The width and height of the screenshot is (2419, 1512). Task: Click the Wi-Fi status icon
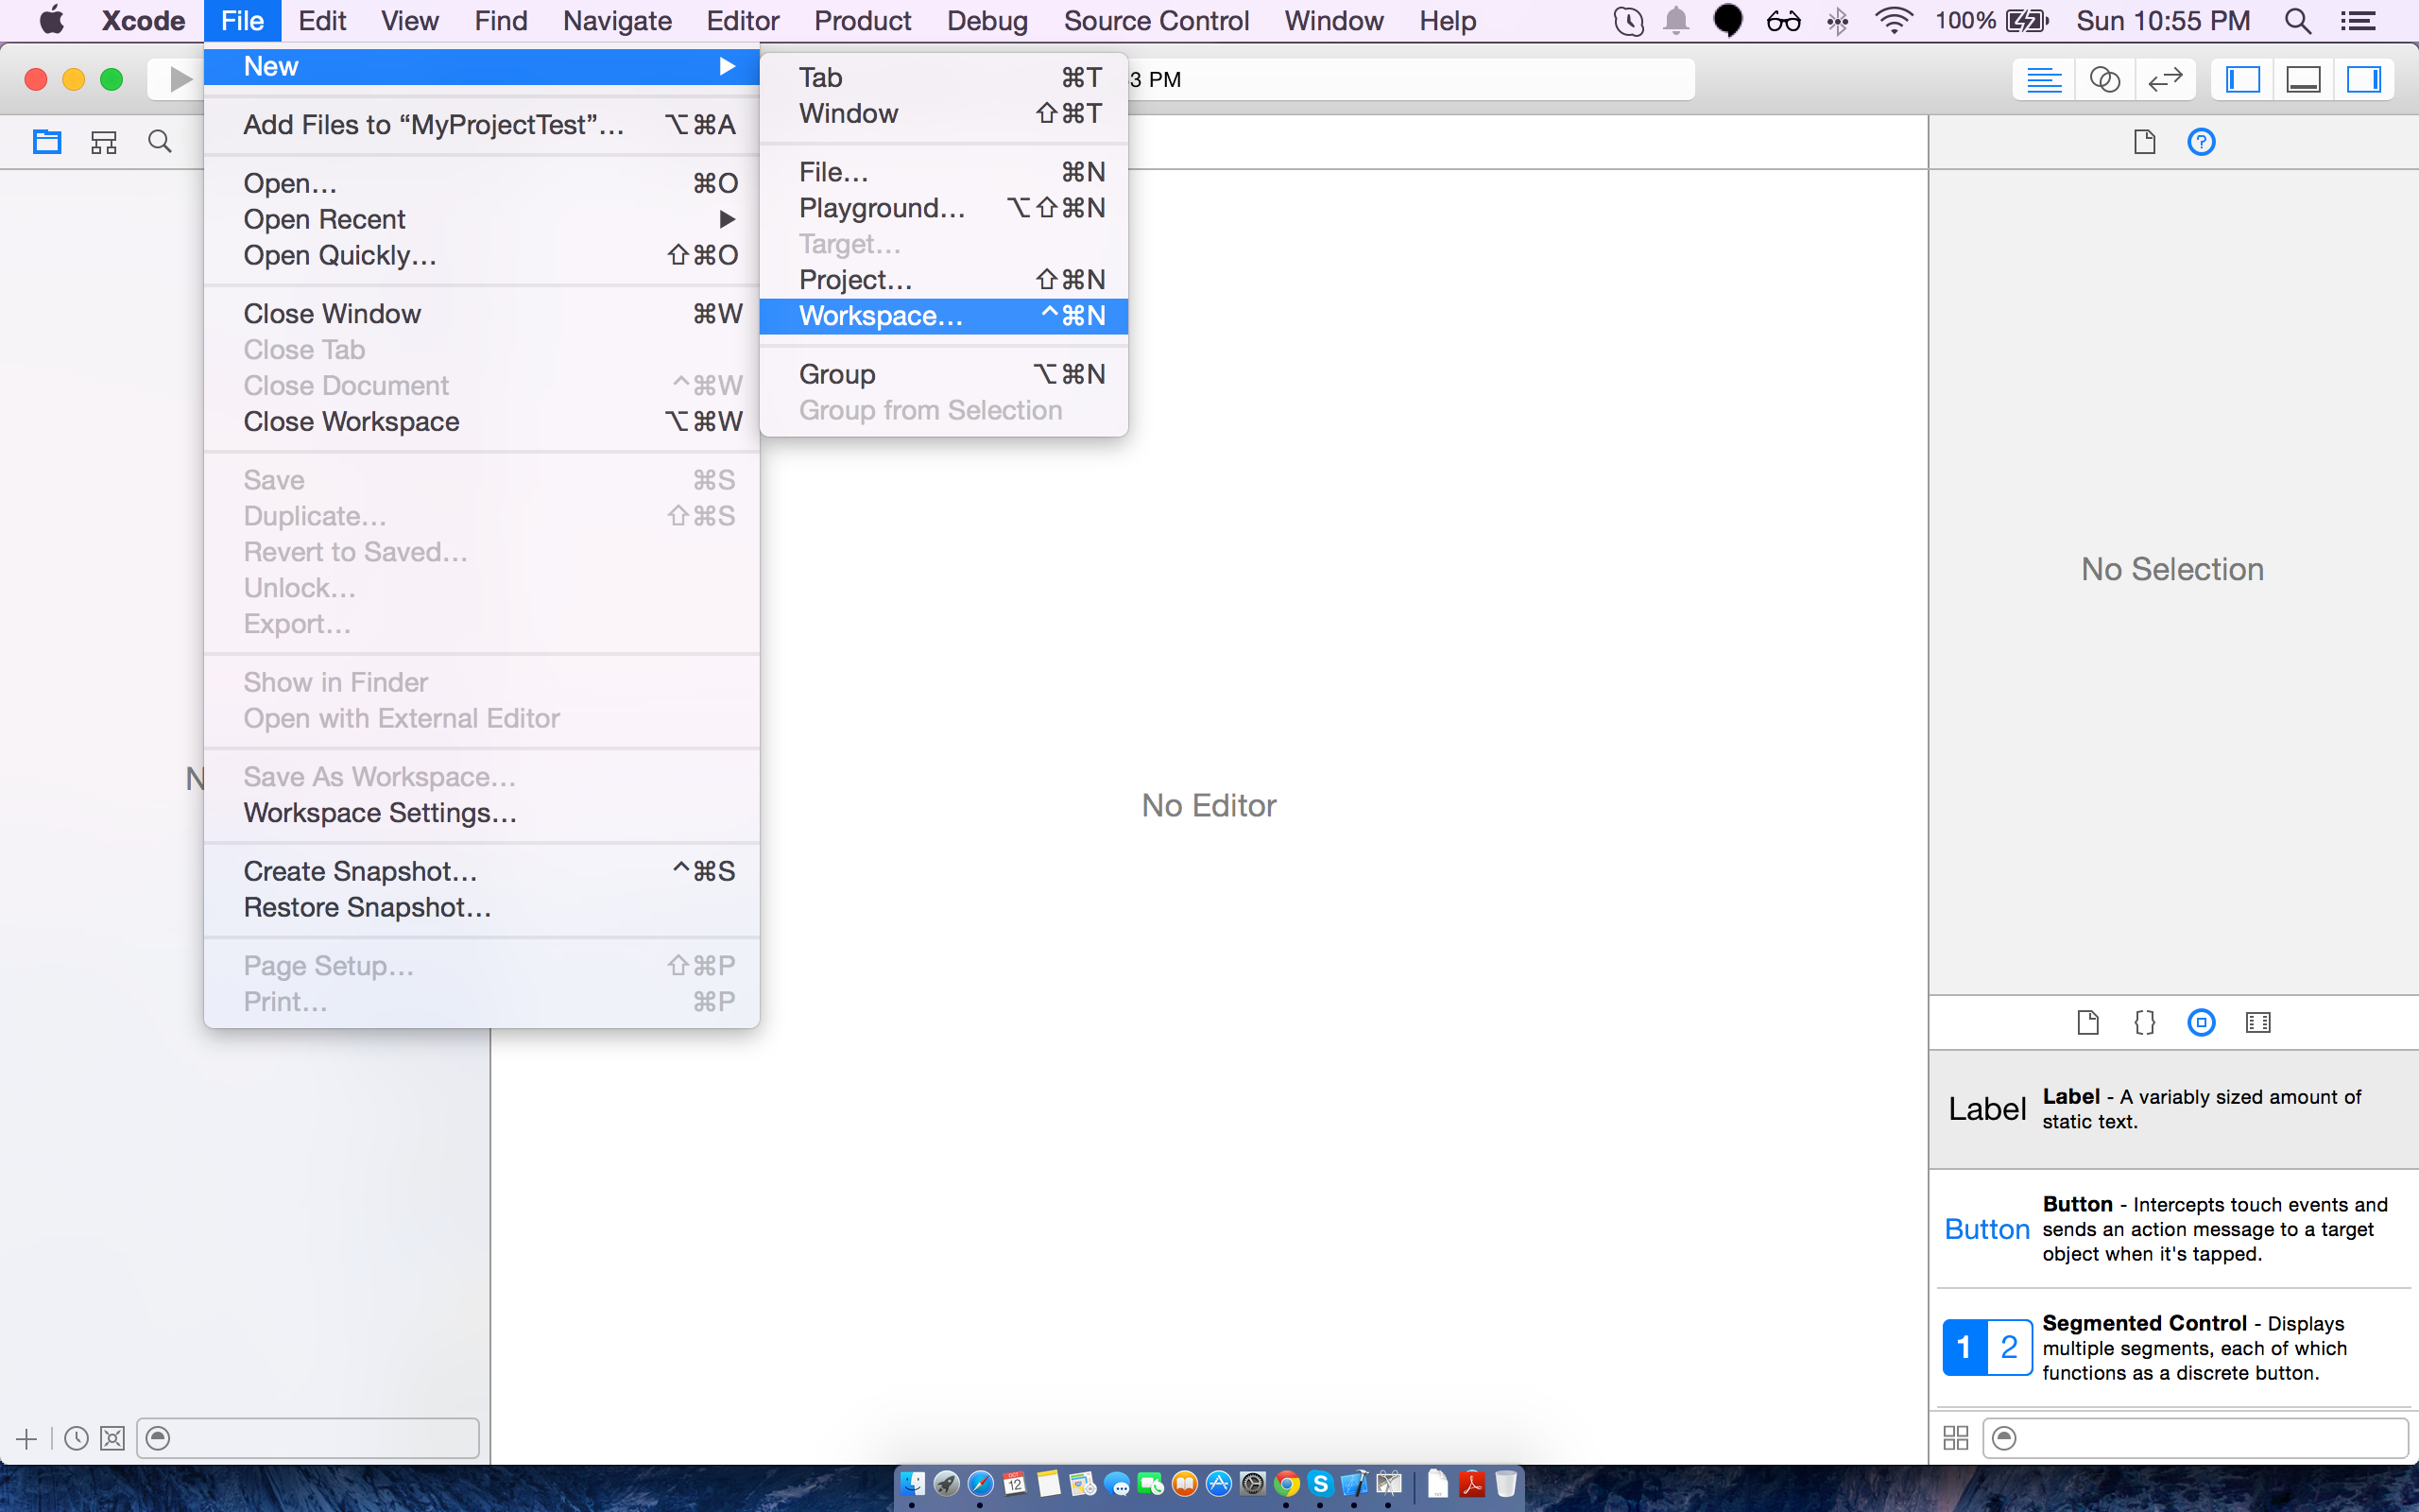1895,21
